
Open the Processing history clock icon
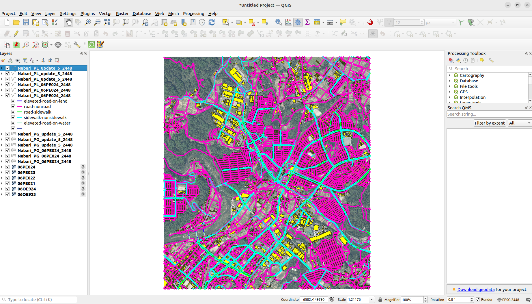(466, 60)
